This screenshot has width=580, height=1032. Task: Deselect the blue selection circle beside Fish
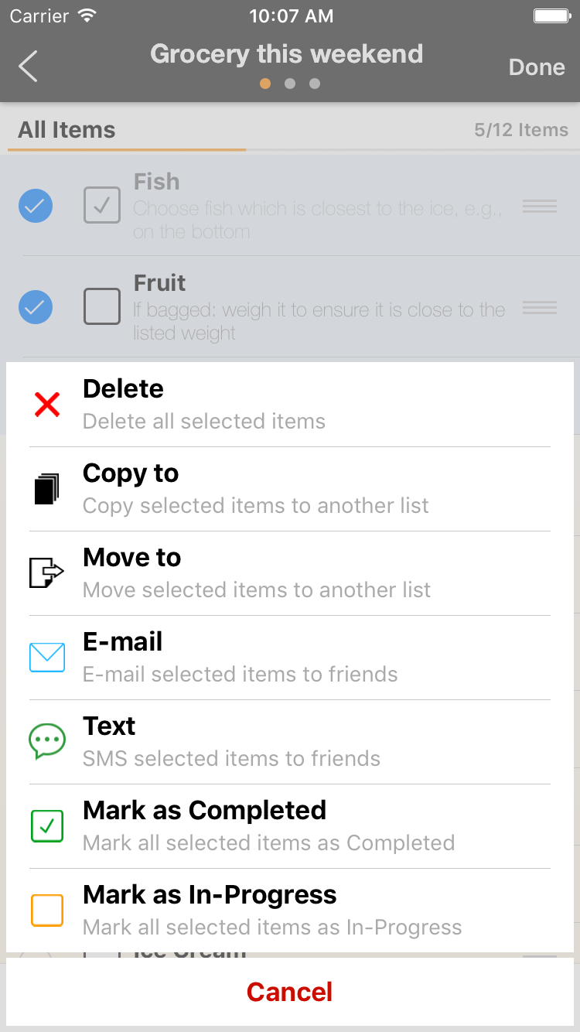(x=36, y=206)
